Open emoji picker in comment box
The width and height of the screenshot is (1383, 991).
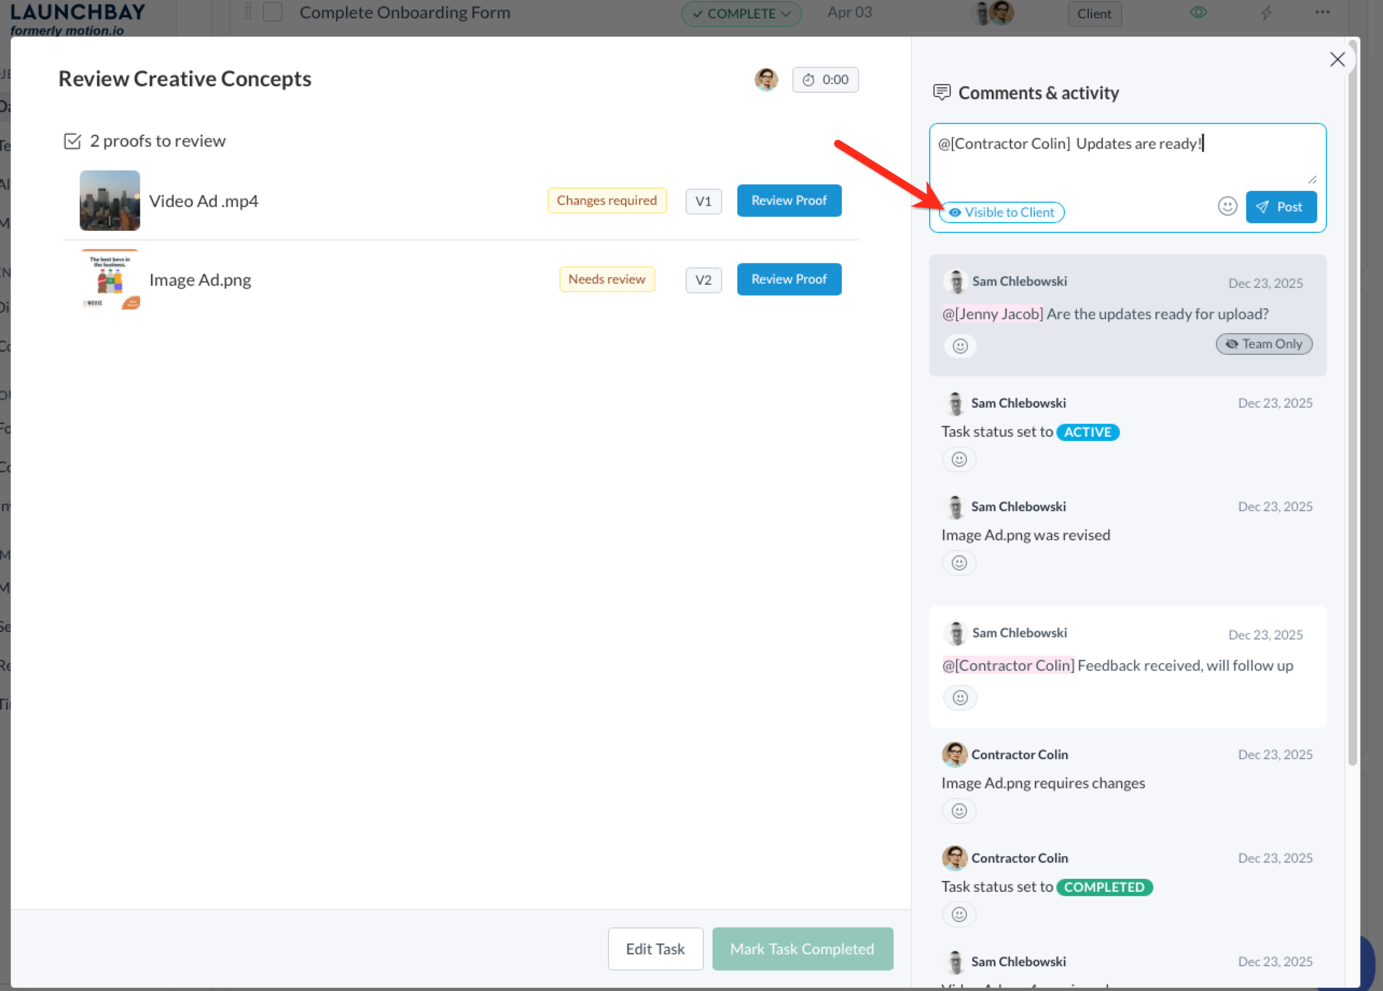pyautogui.click(x=1227, y=206)
